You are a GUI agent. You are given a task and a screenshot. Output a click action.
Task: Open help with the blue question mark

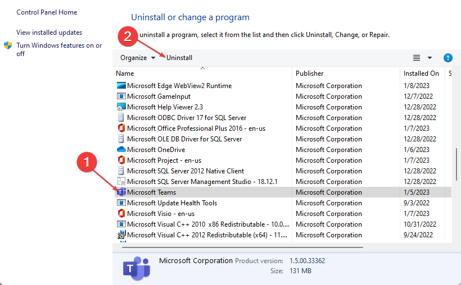point(448,58)
